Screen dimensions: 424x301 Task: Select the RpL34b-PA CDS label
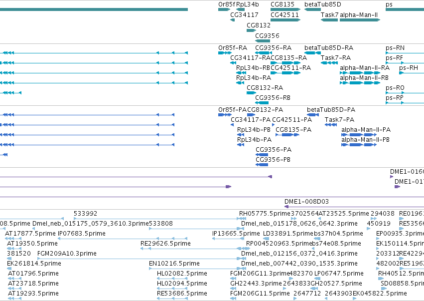tap(254, 140)
